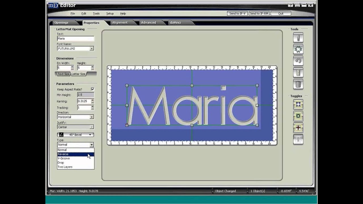This screenshot has height=204, width=363.
Task: Choose Two Layers from Type list
Action: point(75,167)
